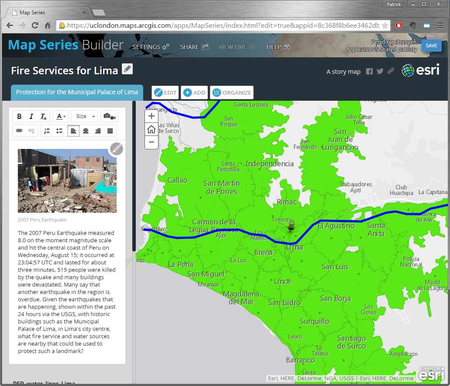
Task: Select the Protection for the Municipal Palace tab
Action: coord(77,92)
